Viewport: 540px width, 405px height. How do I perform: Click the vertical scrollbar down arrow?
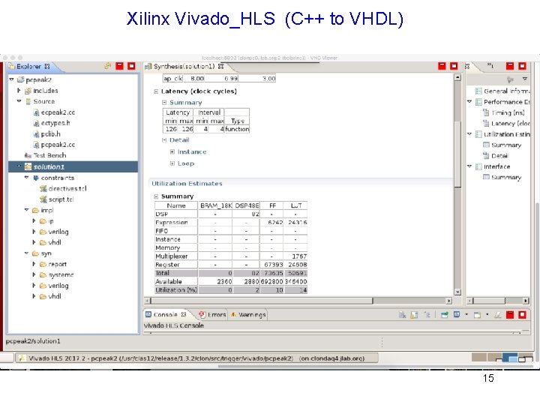(457, 292)
